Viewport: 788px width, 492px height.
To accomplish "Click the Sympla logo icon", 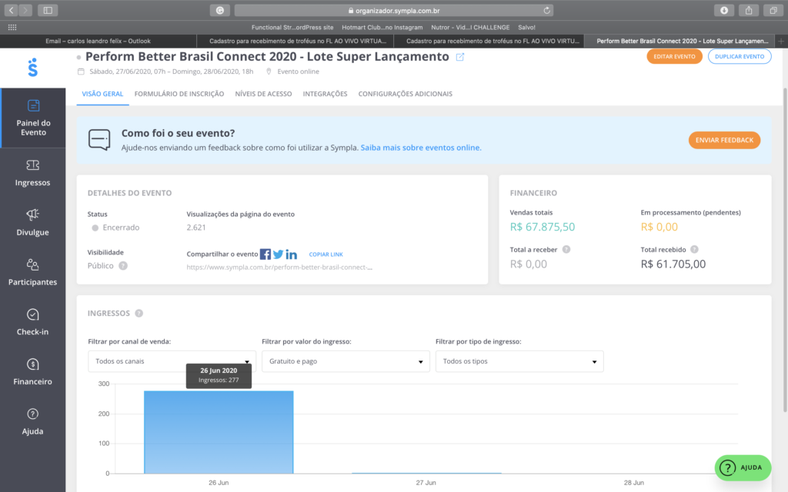I will coord(32,68).
